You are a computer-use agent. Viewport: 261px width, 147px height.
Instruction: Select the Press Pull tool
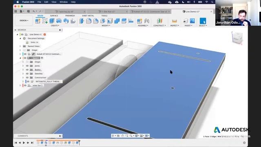coord(82,21)
